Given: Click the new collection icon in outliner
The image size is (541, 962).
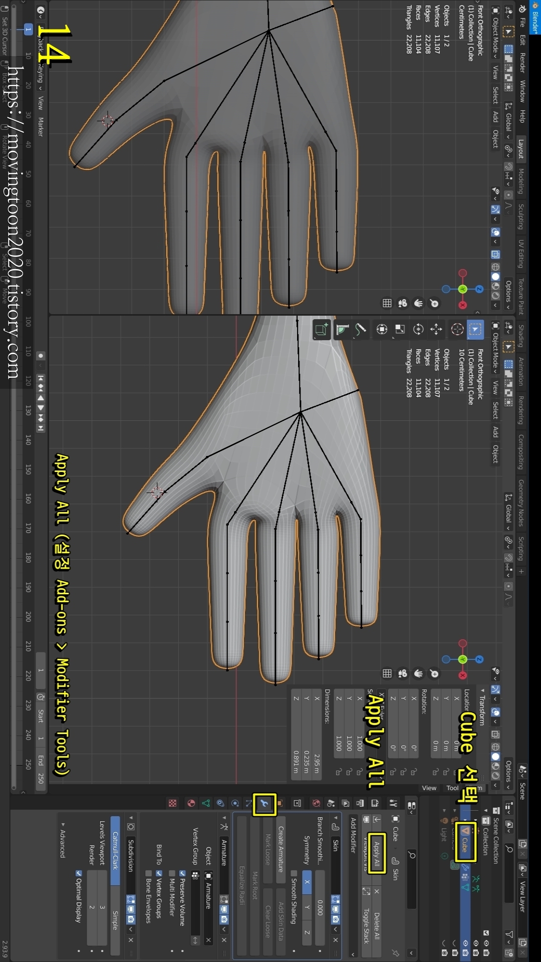Looking at the screenshot, I should click(x=509, y=952).
